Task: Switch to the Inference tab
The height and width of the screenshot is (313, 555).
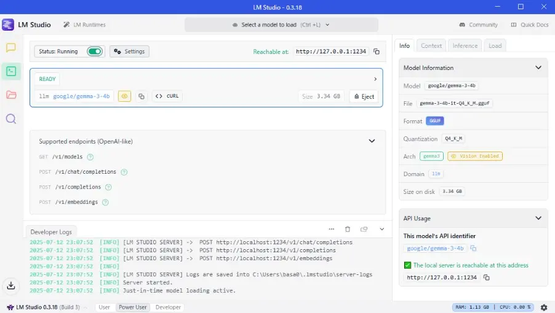Action: coord(465,46)
